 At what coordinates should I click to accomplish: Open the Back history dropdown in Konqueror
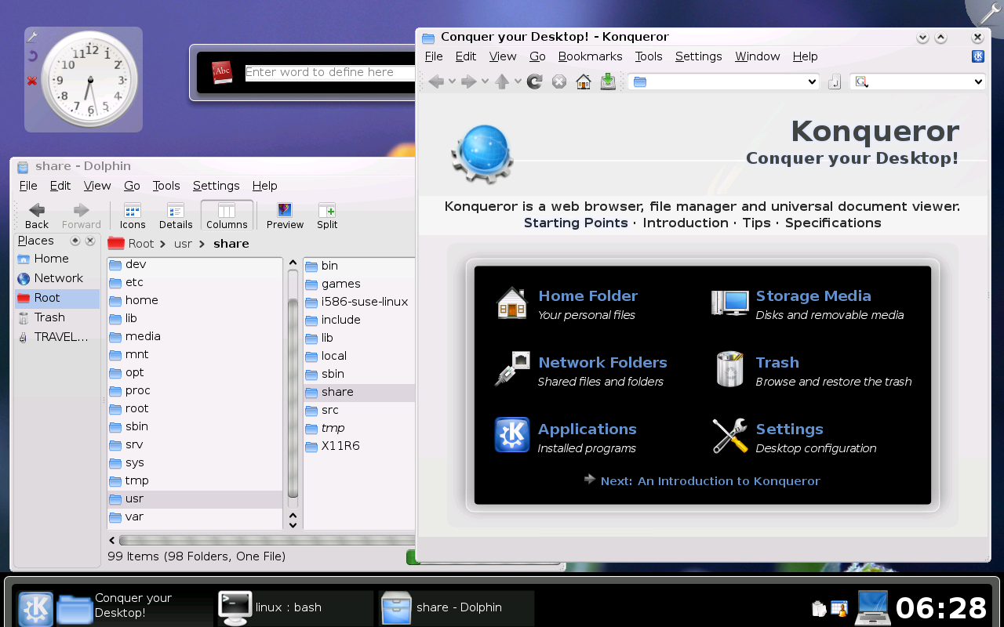point(452,82)
